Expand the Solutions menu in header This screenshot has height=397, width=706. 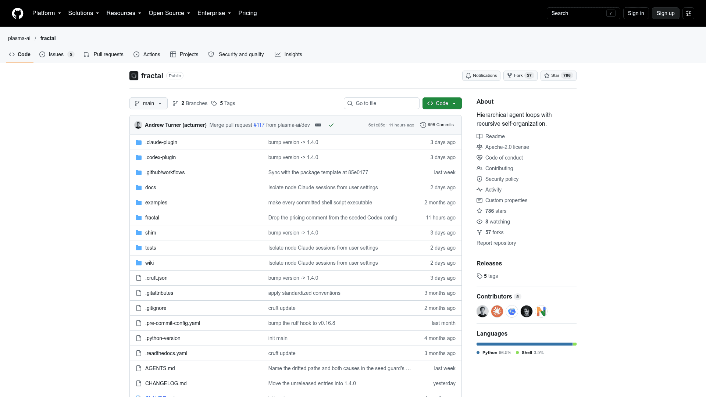point(83,13)
